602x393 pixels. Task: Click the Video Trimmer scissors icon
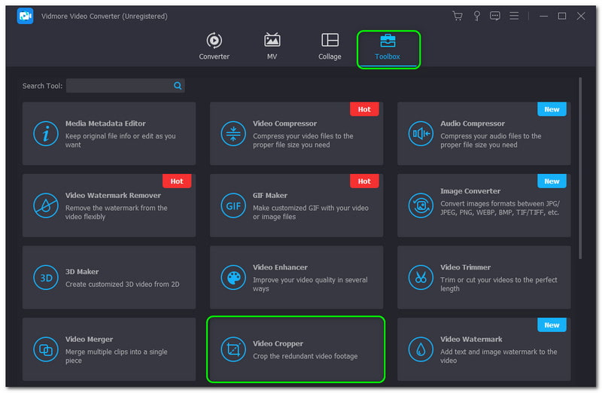point(421,277)
